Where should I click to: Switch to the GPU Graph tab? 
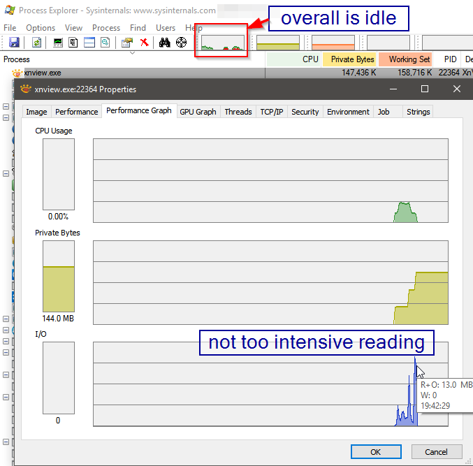198,112
